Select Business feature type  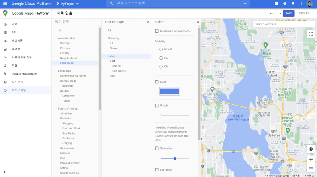[x=65, y=118]
